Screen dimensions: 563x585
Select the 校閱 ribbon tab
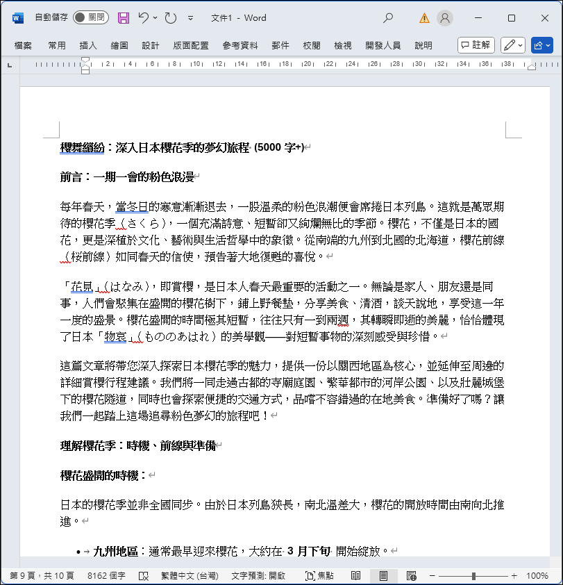(312, 46)
